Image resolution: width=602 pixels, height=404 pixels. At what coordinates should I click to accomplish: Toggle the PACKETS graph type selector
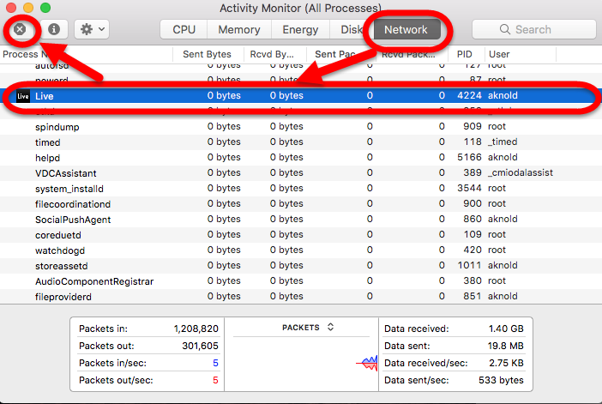307,328
